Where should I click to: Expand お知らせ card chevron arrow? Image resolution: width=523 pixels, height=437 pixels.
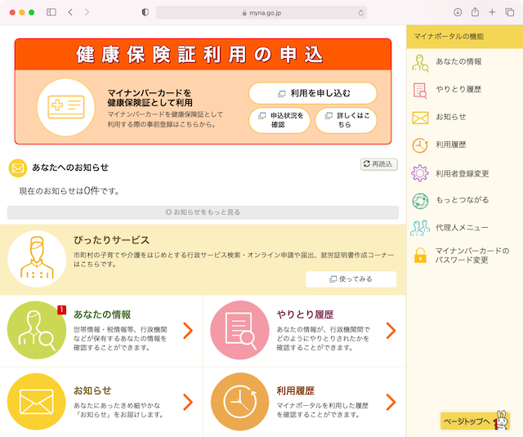point(188,402)
